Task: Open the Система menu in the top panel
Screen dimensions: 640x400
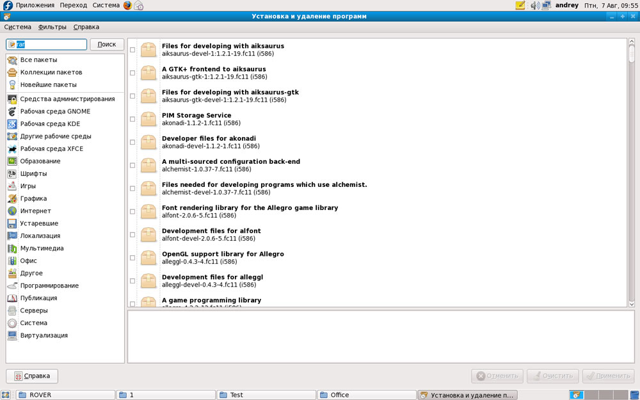Action: tap(106, 5)
